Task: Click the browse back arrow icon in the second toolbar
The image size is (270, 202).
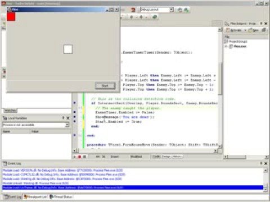Action: pos(132,17)
